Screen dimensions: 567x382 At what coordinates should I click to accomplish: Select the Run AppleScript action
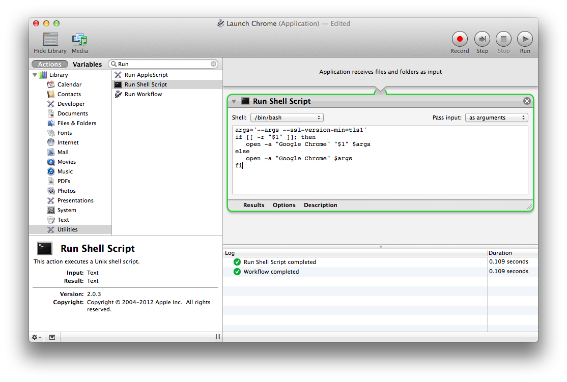click(167, 75)
